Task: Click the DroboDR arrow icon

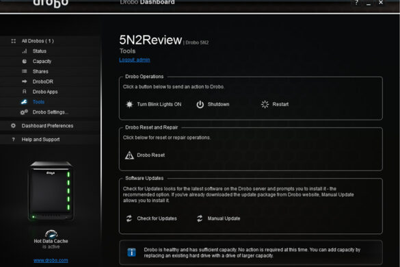Action: [24, 81]
